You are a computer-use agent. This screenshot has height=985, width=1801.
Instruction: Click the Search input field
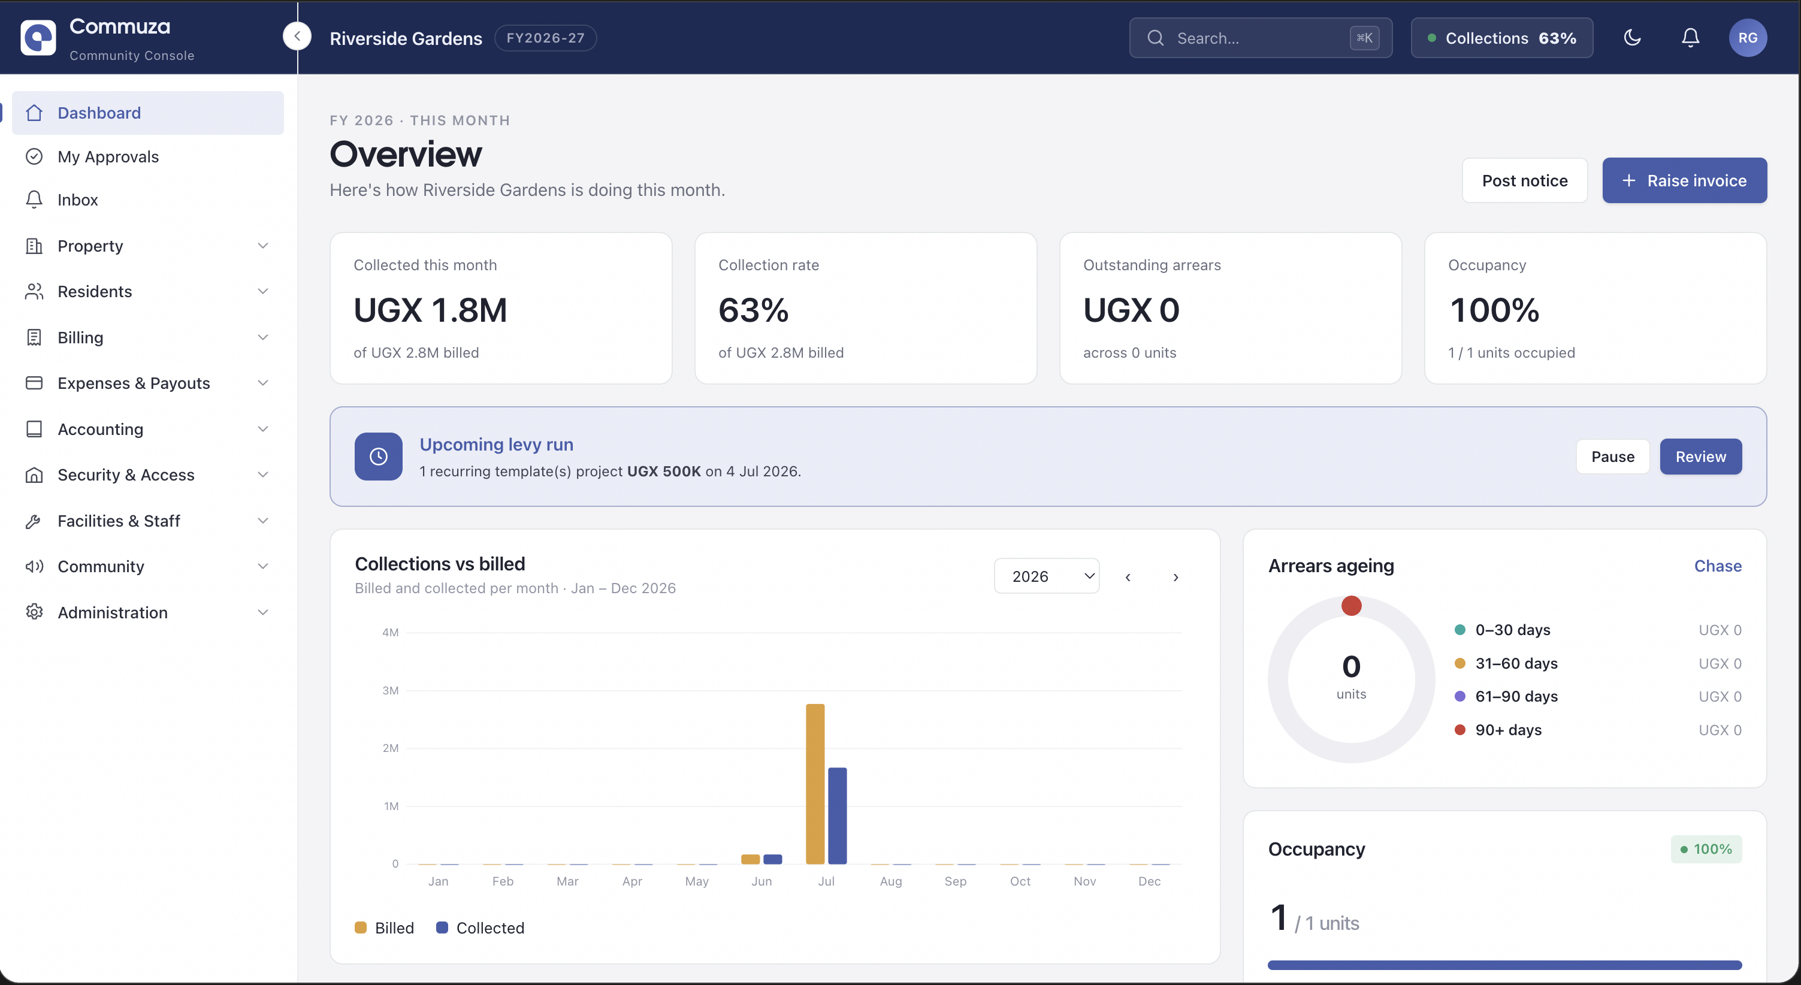1261,38
